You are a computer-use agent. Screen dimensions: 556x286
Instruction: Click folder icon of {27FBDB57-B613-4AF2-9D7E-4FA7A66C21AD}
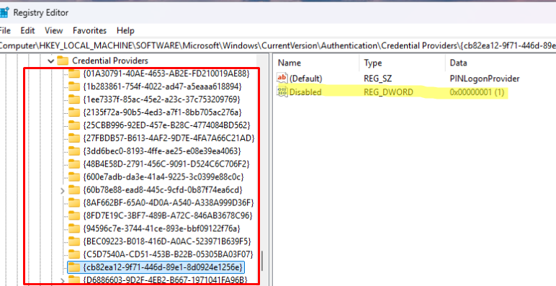click(74, 138)
